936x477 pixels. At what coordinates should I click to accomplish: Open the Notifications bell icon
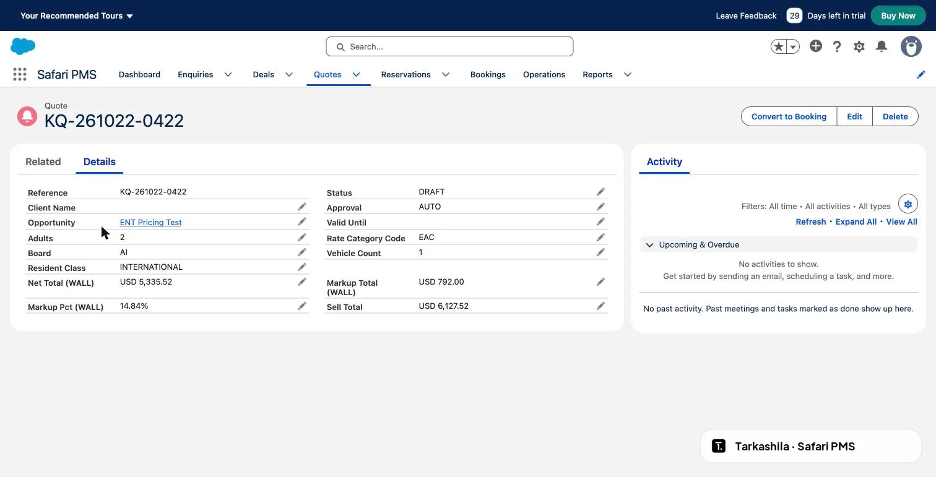pyautogui.click(x=882, y=46)
